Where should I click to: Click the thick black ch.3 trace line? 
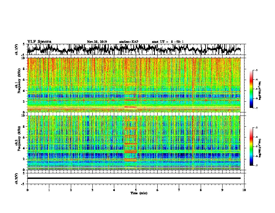(x=134, y=178)
